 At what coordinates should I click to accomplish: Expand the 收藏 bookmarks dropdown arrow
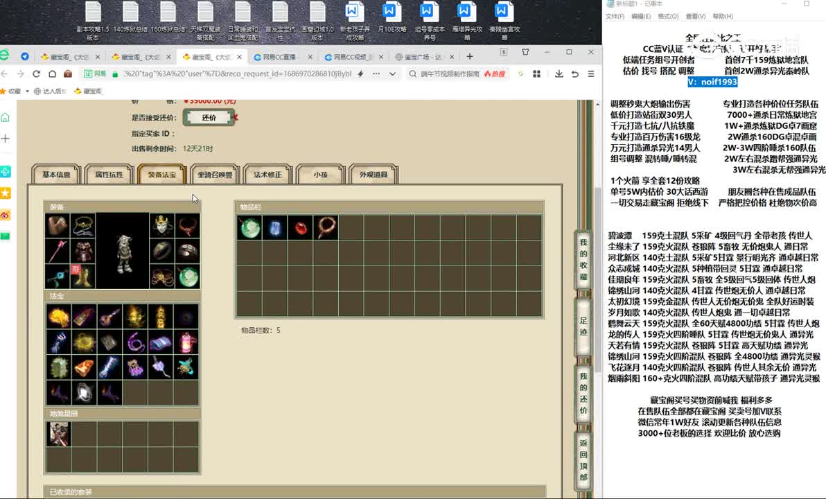click(27, 91)
